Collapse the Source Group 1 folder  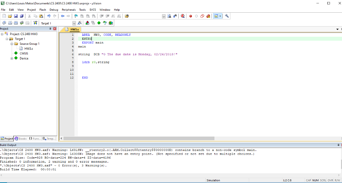[x=12, y=44]
